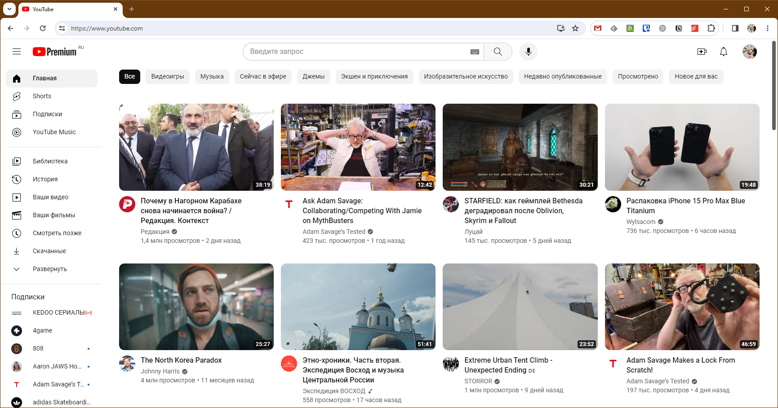Select the Музыка filter chip
Screen dimensions: 778x408
tap(212, 77)
